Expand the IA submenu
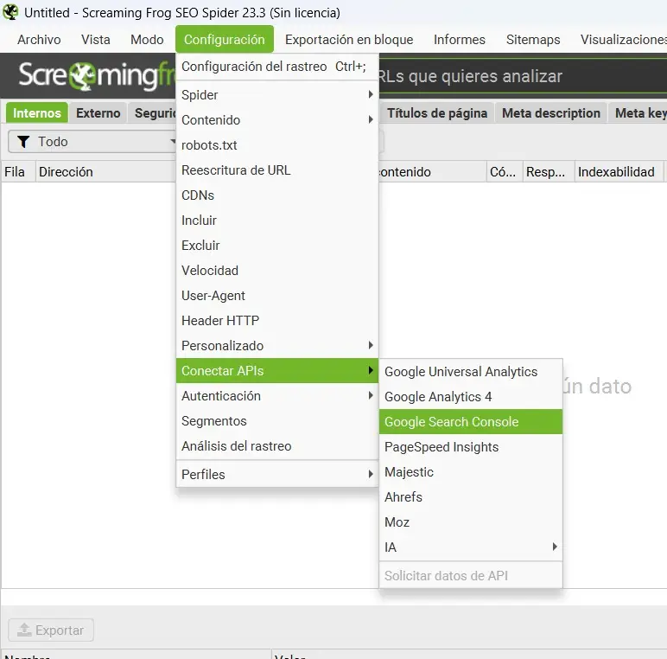The width and height of the screenshot is (667, 659). click(471, 547)
